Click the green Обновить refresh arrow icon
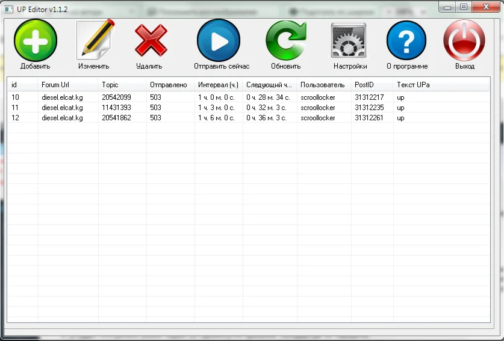Image resolution: width=504 pixels, height=341 pixels. 286,40
